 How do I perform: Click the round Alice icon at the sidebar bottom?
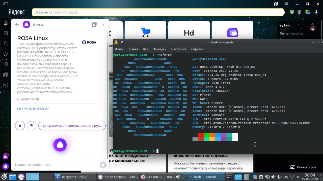[6, 166]
